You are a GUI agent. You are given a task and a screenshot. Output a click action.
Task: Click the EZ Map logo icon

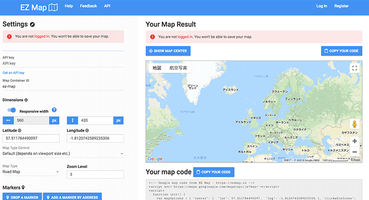(x=53, y=8)
